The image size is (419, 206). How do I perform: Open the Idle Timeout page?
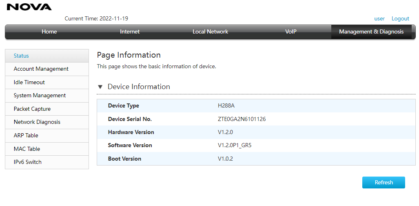click(47, 82)
